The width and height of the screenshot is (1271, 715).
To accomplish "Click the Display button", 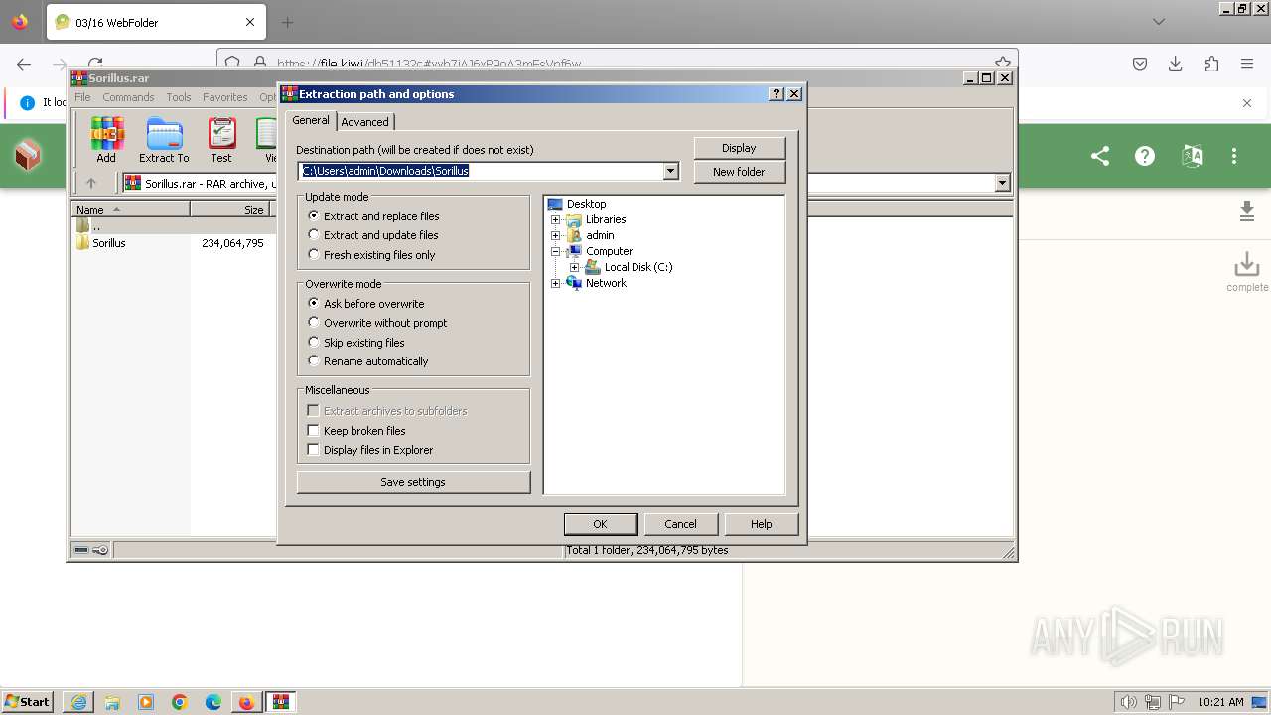I will (739, 148).
